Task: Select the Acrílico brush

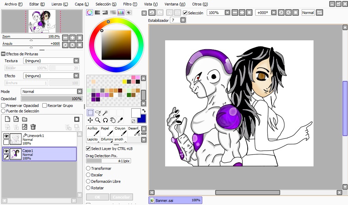Action: tap(93, 131)
